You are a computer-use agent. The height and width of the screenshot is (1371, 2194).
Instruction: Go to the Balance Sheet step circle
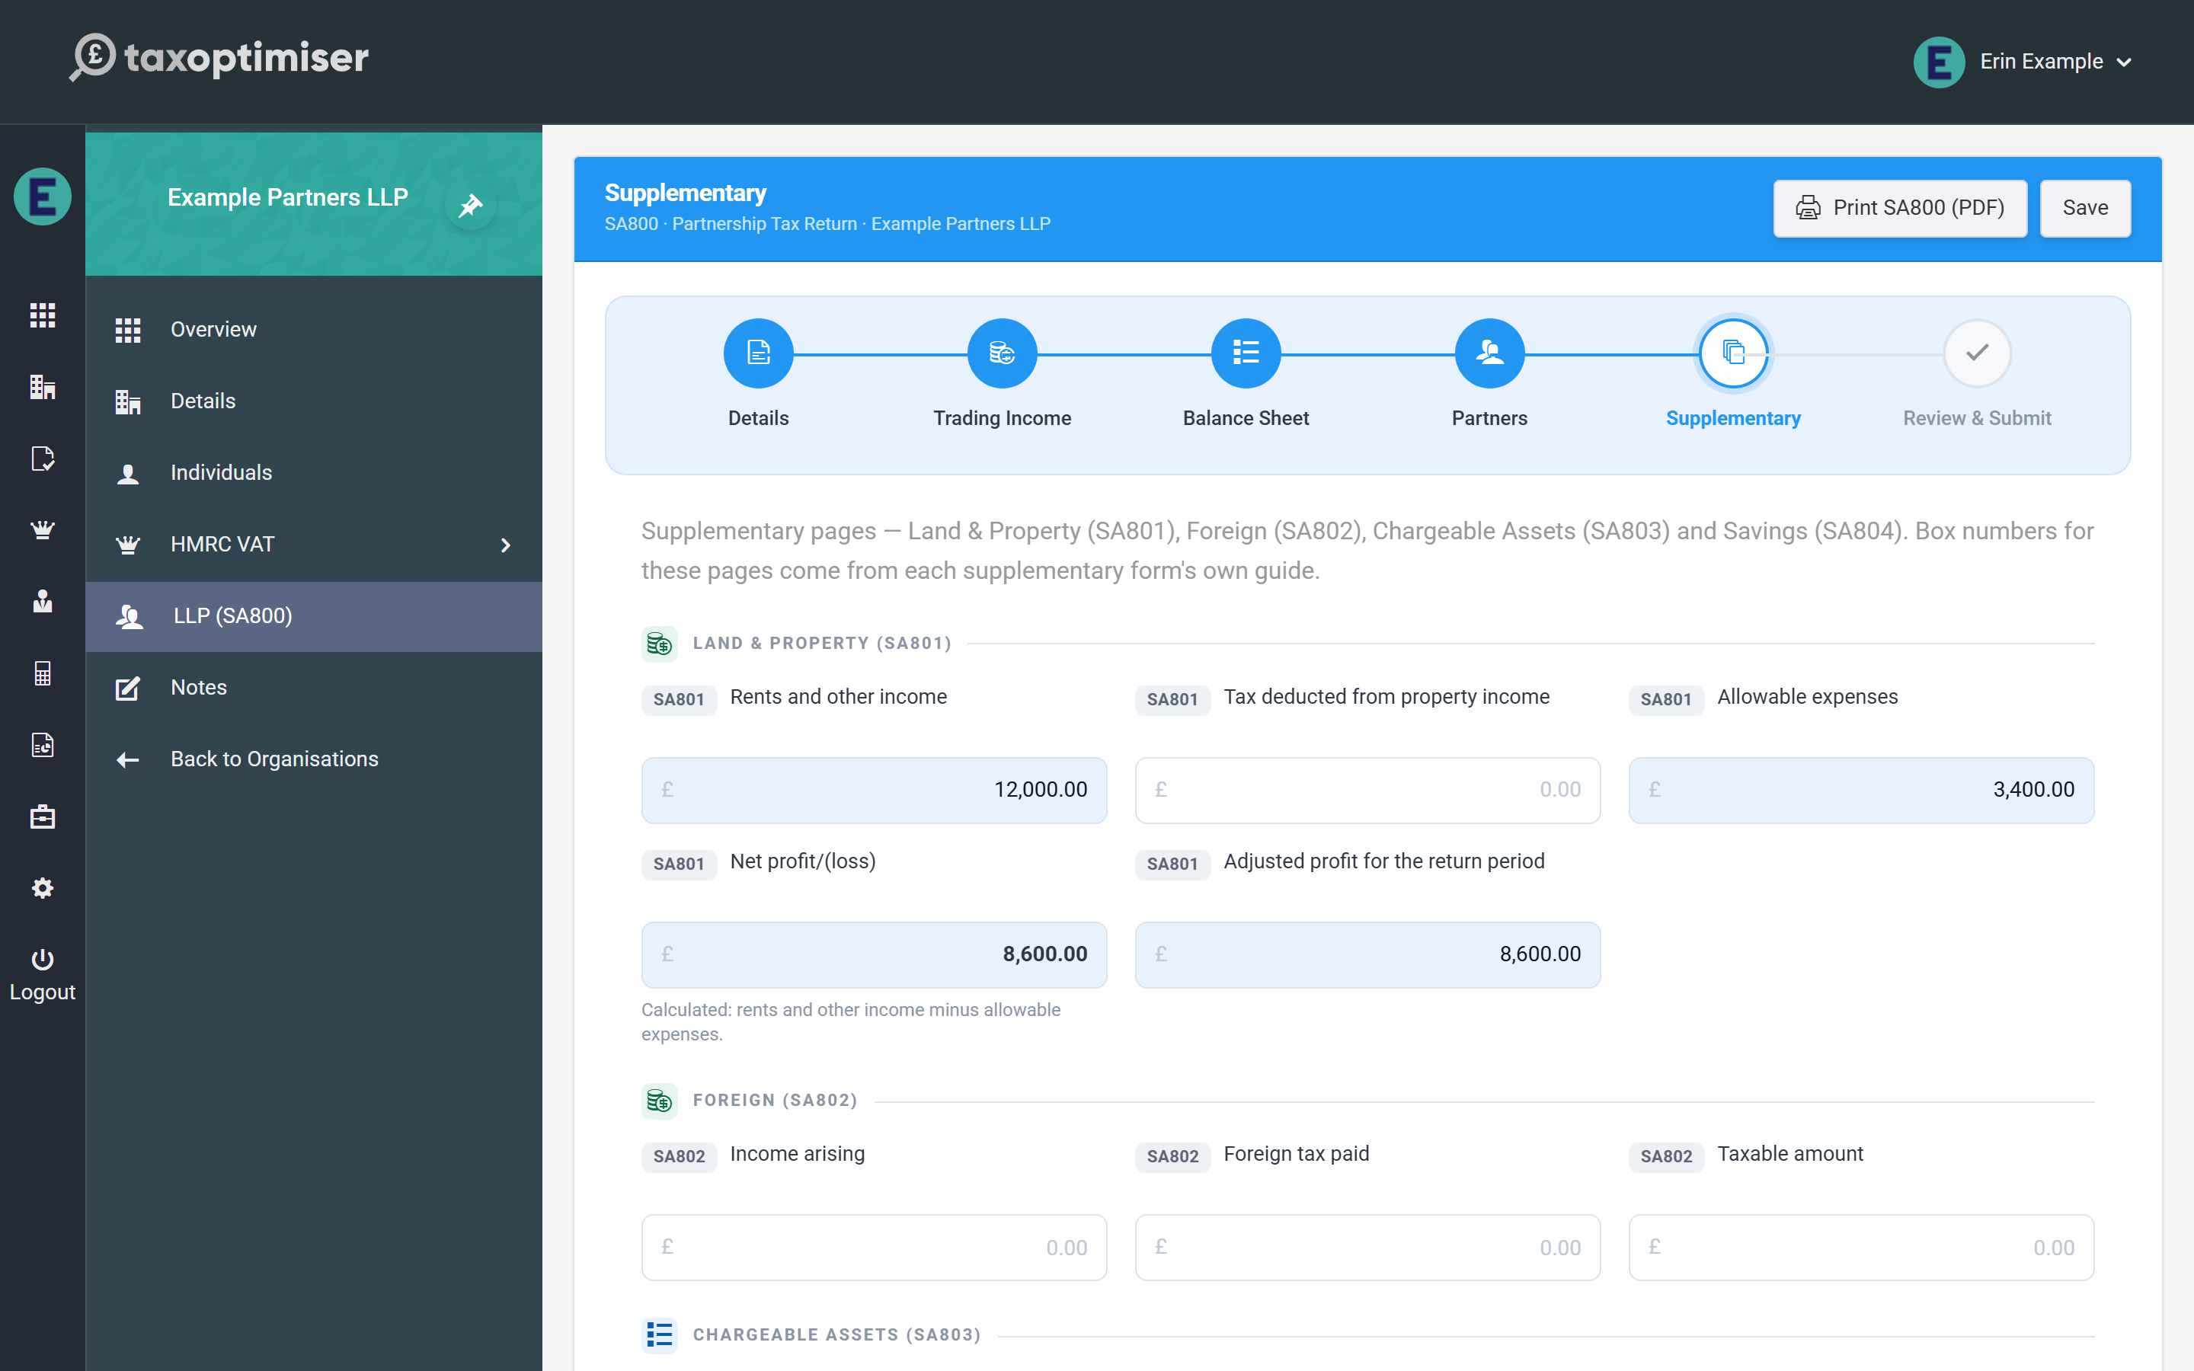point(1246,353)
